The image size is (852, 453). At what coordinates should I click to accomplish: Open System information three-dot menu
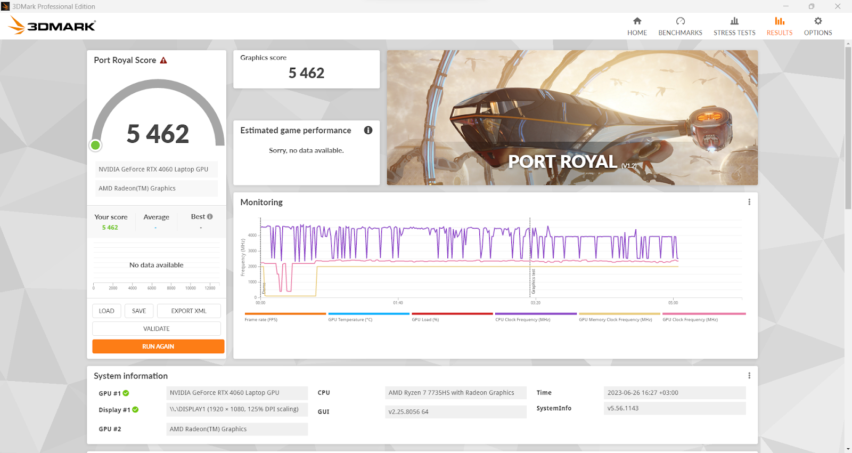[x=749, y=376]
